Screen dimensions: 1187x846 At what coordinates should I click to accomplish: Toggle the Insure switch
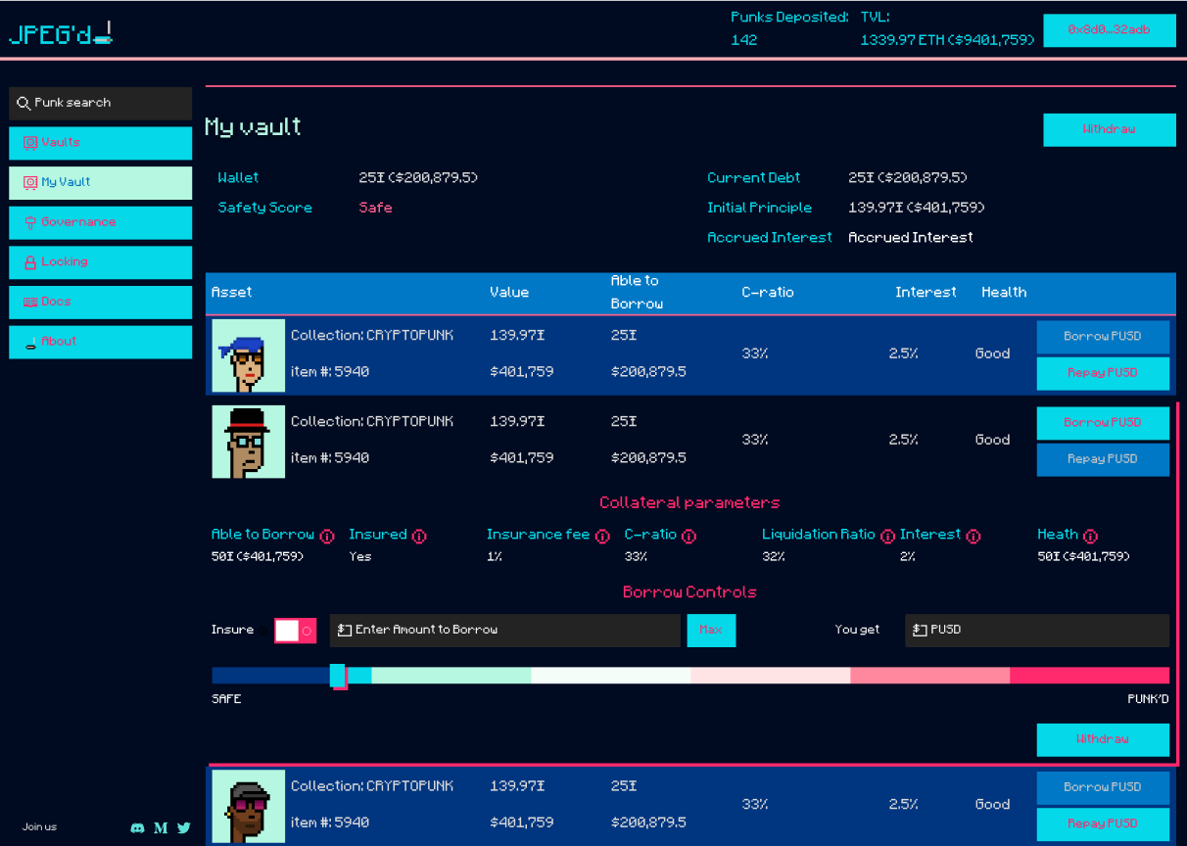pos(293,631)
